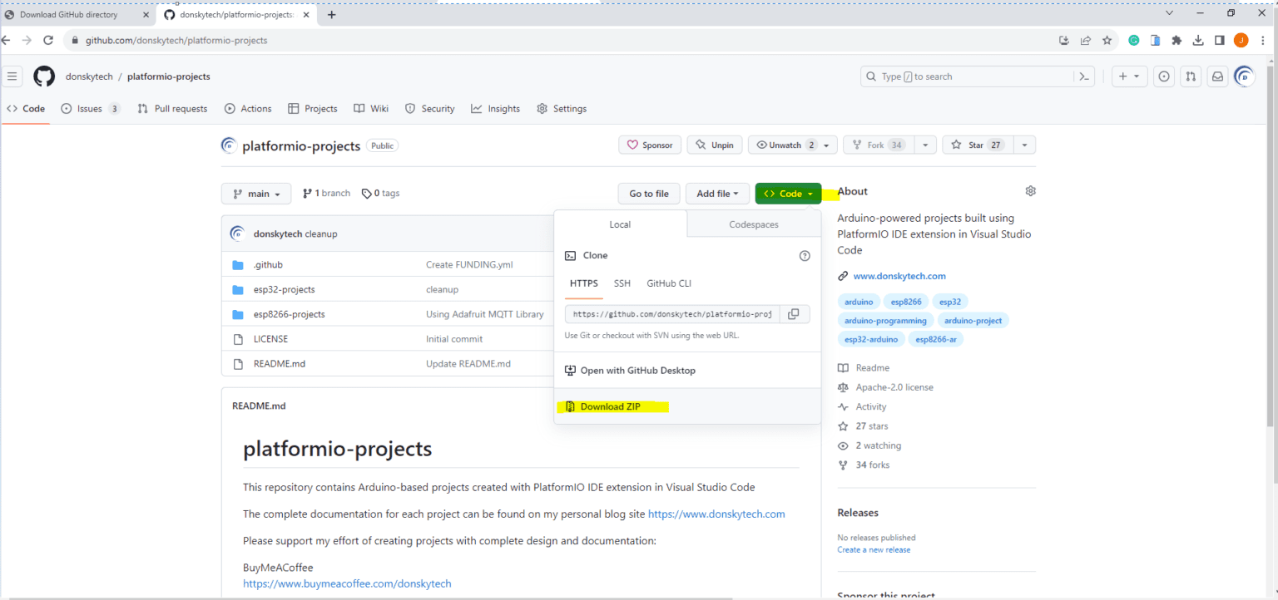Viewport: 1278px width, 600px height.
Task: Switch to the Codespaces tab
Action: click(x=752, y=224)
